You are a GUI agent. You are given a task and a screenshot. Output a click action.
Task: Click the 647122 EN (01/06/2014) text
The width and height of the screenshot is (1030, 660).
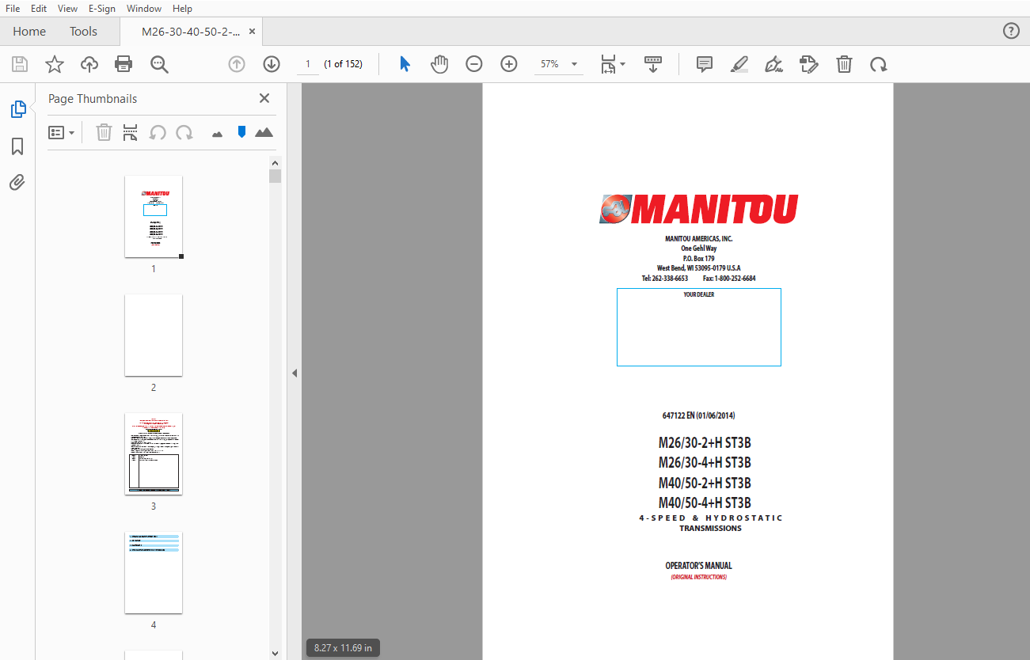(698, 415)
